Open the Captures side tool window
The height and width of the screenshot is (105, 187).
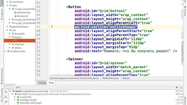(x=2, y=14)
